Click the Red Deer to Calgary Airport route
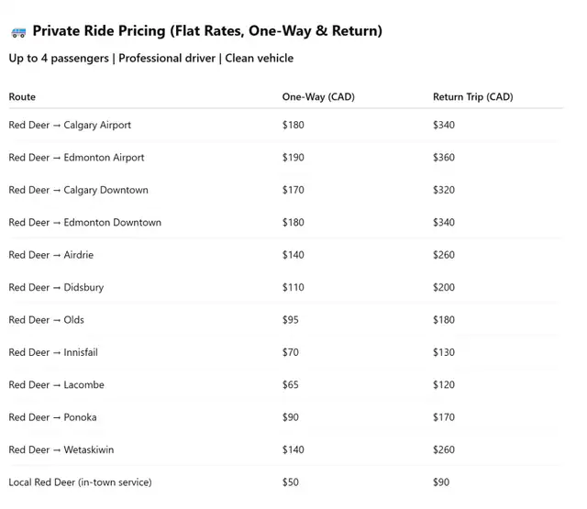Screen dimensions: 587x509 70,125
